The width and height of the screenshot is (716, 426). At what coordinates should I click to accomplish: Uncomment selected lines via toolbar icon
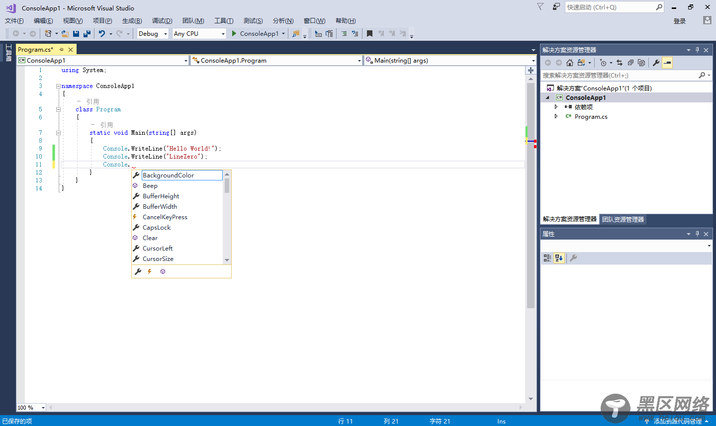[x=355, y=34]
